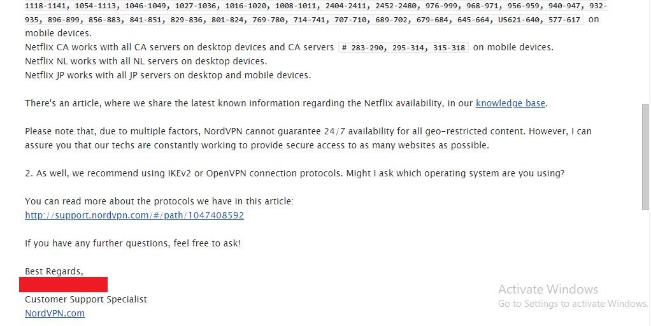This screenshot has height=326, width=651.
Task: Open the knowledge base link
Action: (x=510, y=103)
